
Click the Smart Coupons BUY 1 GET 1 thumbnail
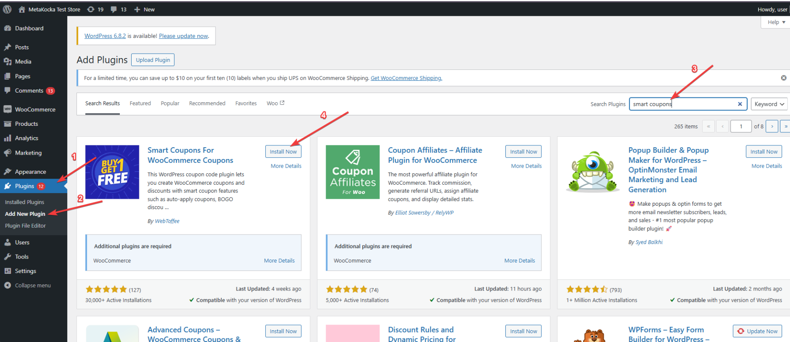point(112,172)
